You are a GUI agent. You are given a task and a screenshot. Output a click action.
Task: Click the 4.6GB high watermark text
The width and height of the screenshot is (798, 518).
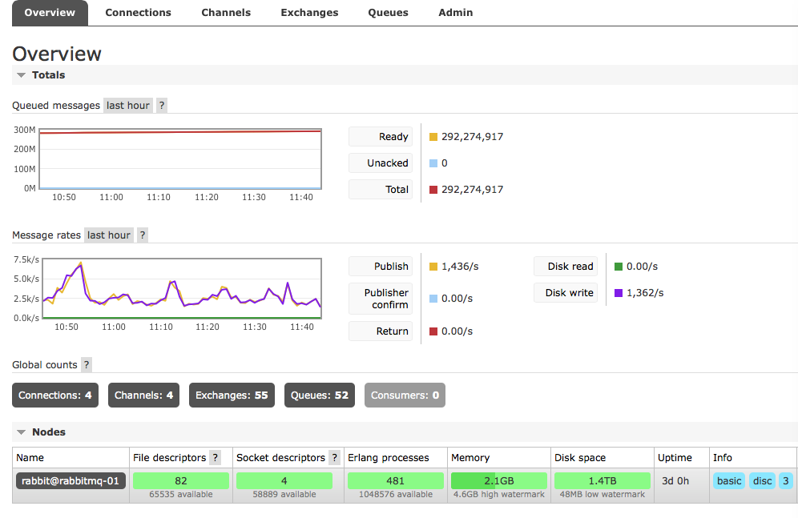coord(498,494)
